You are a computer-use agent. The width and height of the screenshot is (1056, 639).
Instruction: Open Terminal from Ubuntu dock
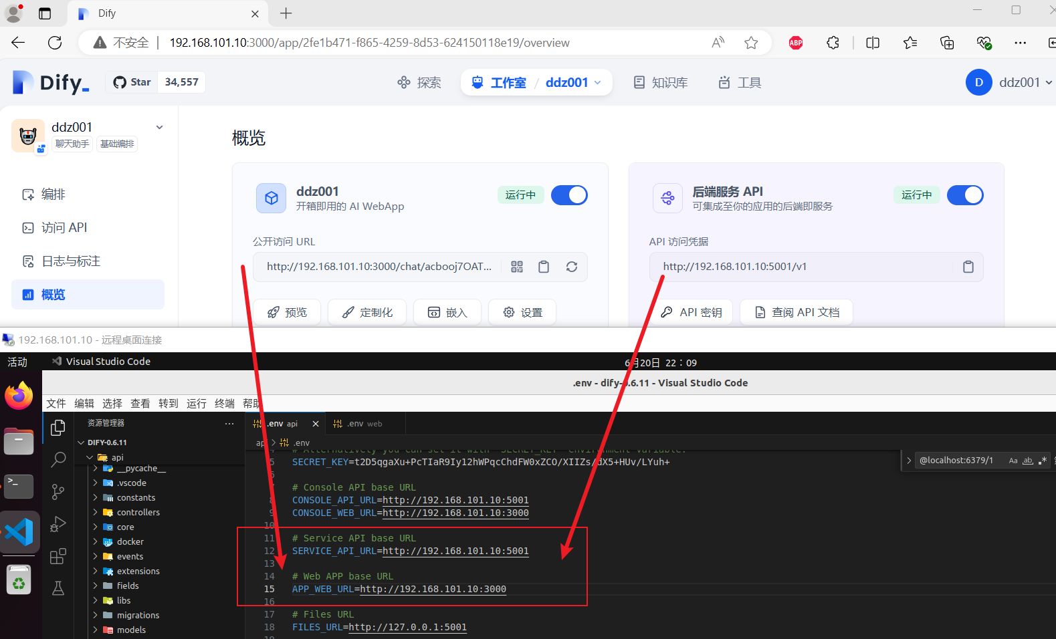pos(19,486)
